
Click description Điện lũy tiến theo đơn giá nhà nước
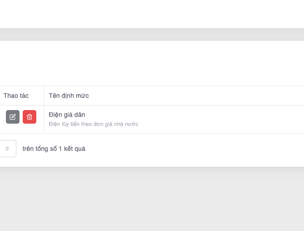(x=93, y=124)
